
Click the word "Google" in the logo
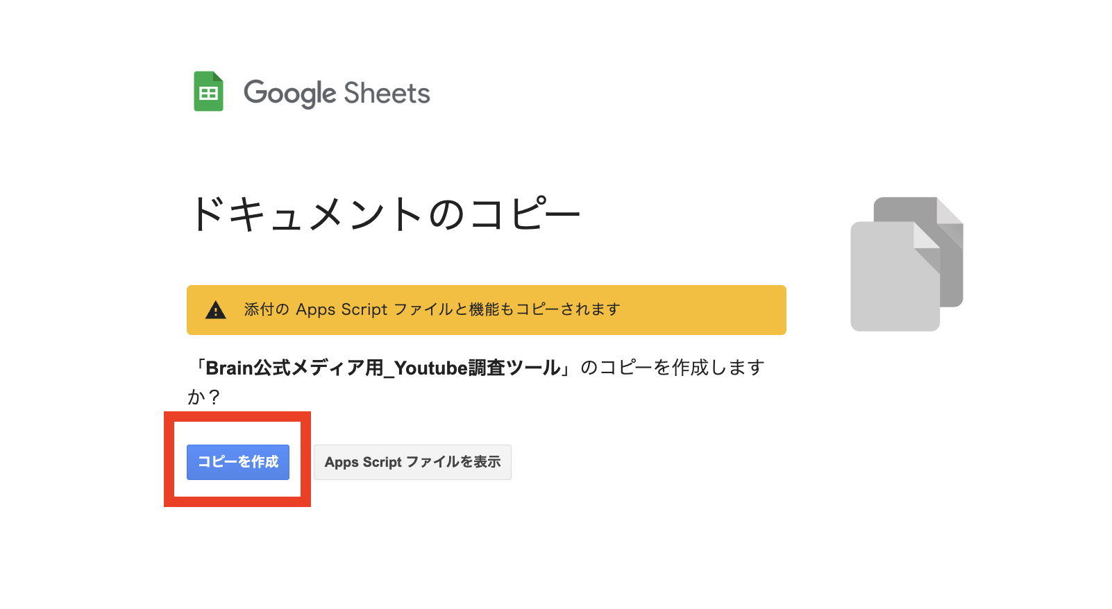tap(289, 93)
